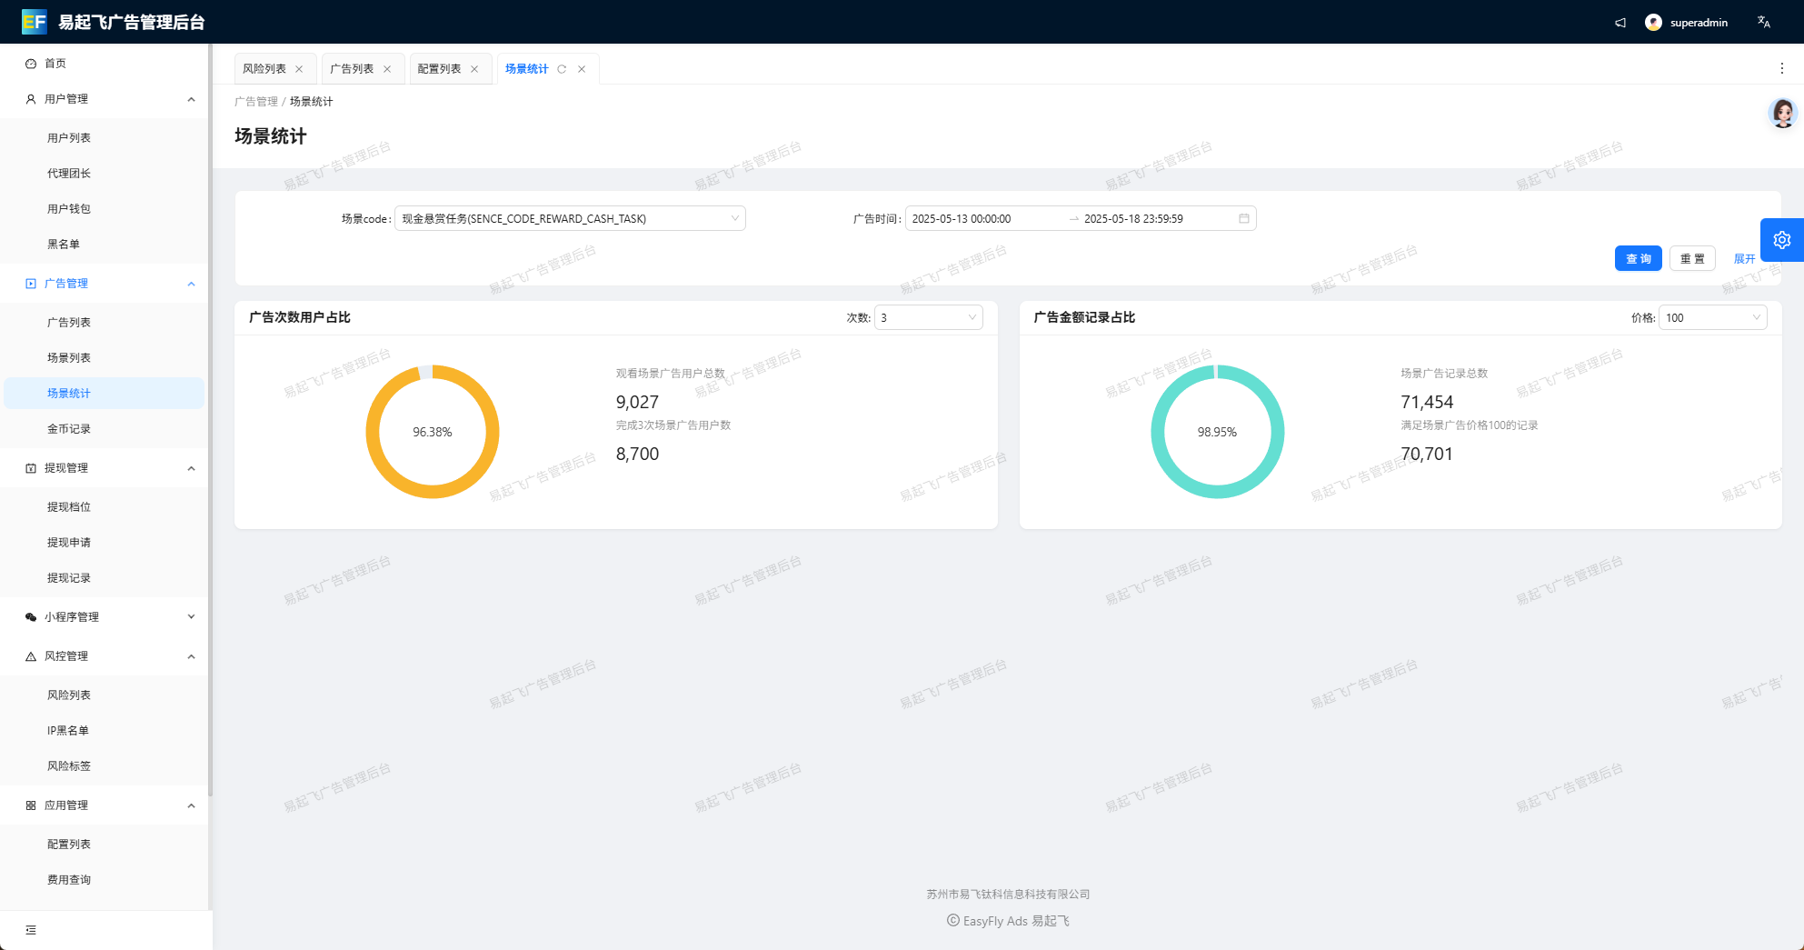The width and height of the screenshot is (1804, 950).
Task: Open the tab options three-dot menu
Action: click(1781, 68)
